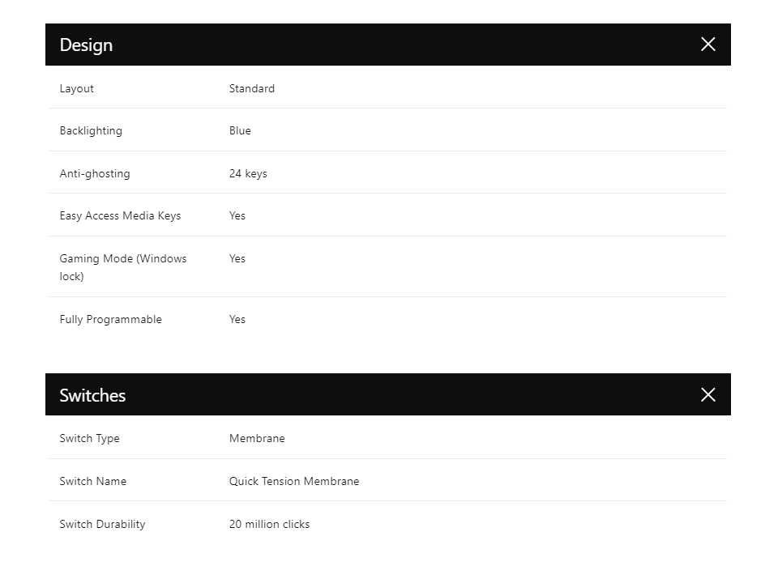
Task: Select the Easy Access Media Keys label
Action: (120, 215)
